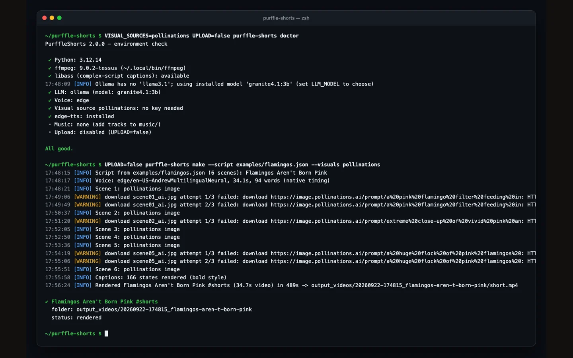573x358 pixels.
Task: Click the 'All good.' status text
Action: click(59, 148)
